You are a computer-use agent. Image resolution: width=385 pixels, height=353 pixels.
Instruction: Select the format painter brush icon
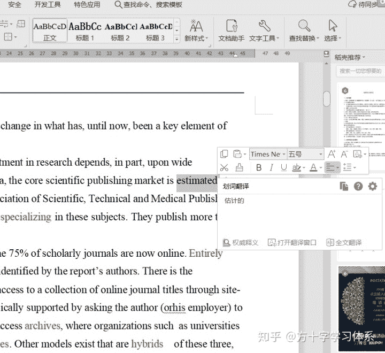(239, 168)
